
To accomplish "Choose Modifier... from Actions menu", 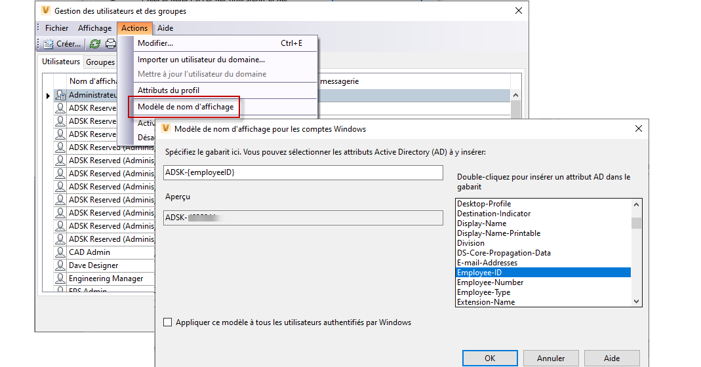I will [x=226, y=43].
